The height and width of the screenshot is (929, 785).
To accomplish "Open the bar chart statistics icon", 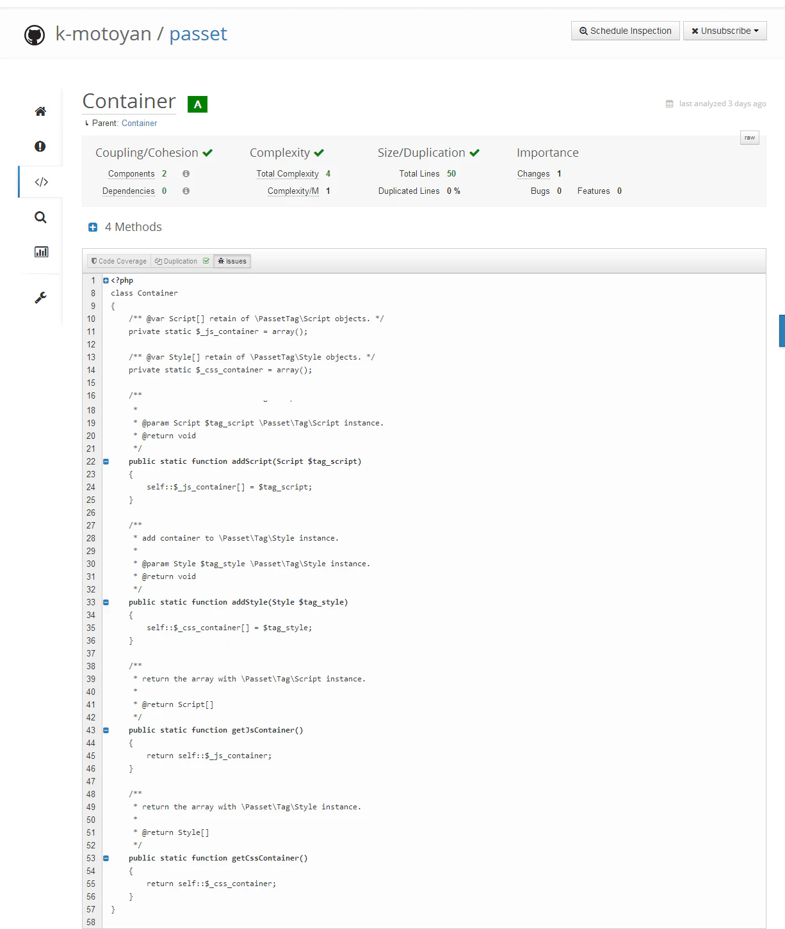I will [41, 251].
